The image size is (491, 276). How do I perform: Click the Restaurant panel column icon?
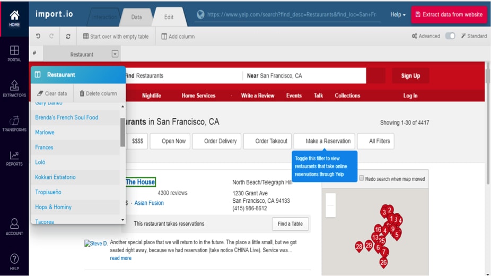(38, 74)
